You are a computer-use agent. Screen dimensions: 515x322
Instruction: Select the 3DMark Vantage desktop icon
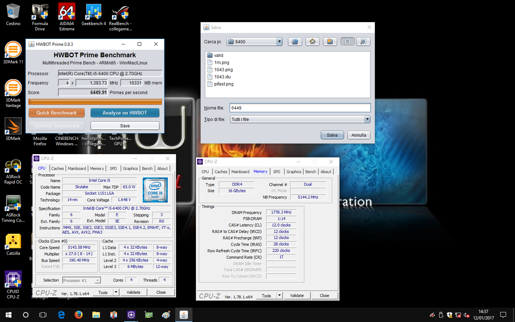coord(13,93)
